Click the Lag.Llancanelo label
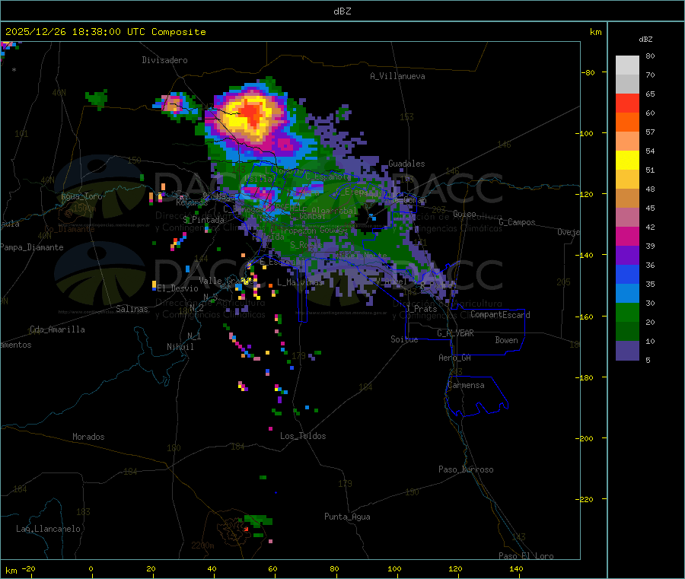685x579 pixels. coord(49,529)
